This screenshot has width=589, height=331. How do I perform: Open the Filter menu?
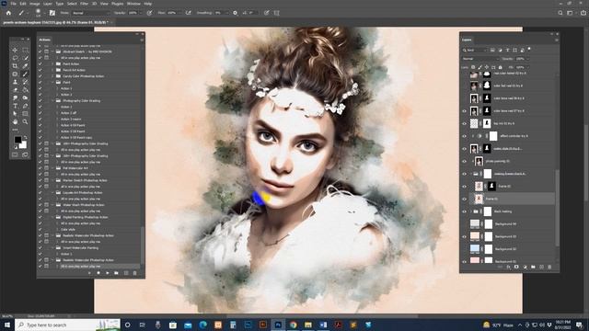[84, 4]
